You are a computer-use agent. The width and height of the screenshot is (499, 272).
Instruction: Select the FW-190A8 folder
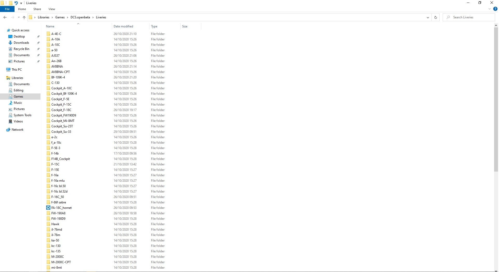pyautogui.click(x=58, y=213)
